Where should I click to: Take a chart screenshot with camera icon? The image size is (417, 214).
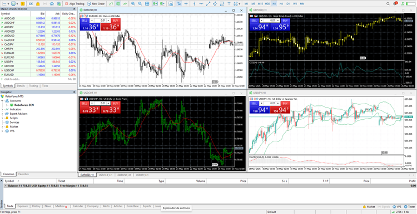[x=171, y=4]
